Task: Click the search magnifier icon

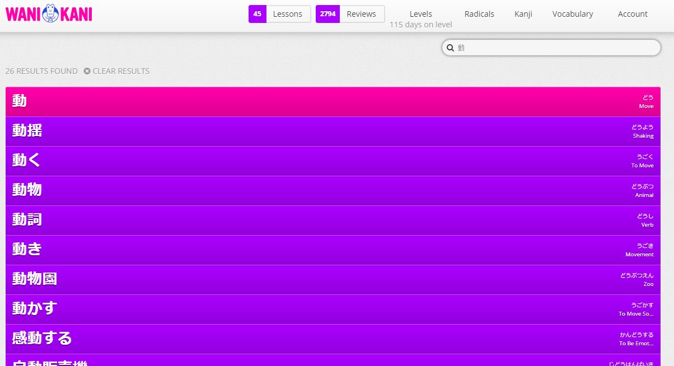Action: point(450,48)
